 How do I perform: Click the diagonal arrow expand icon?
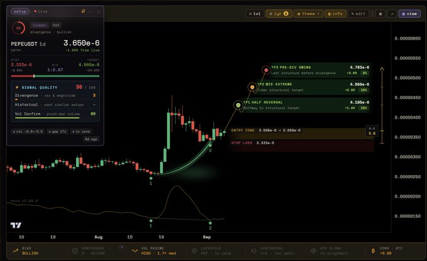(x=392, y=14)
